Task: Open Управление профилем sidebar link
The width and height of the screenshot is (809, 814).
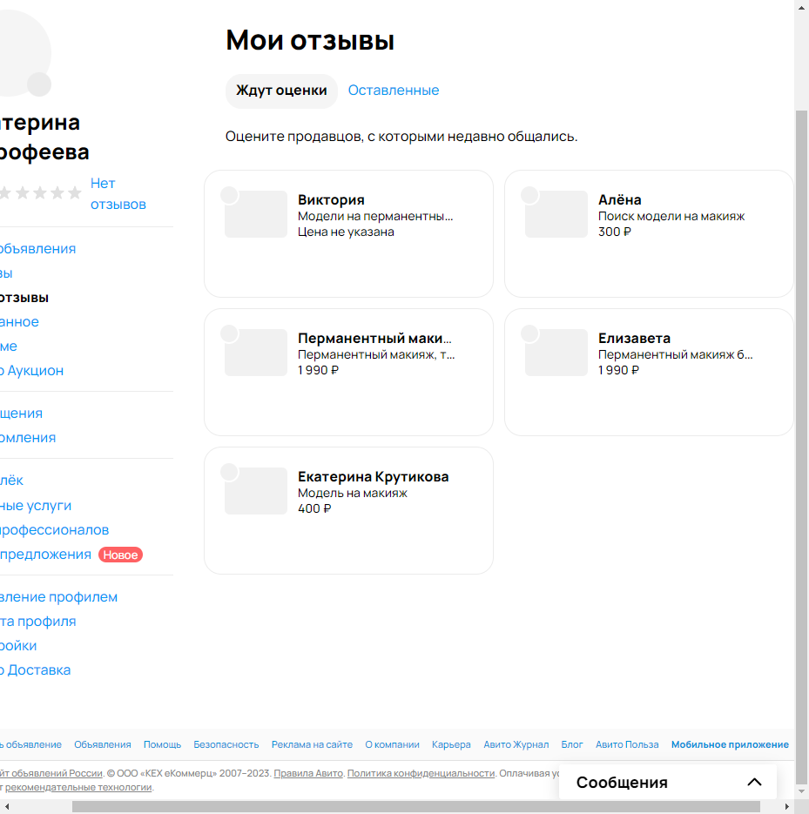Action: point(58,597)
